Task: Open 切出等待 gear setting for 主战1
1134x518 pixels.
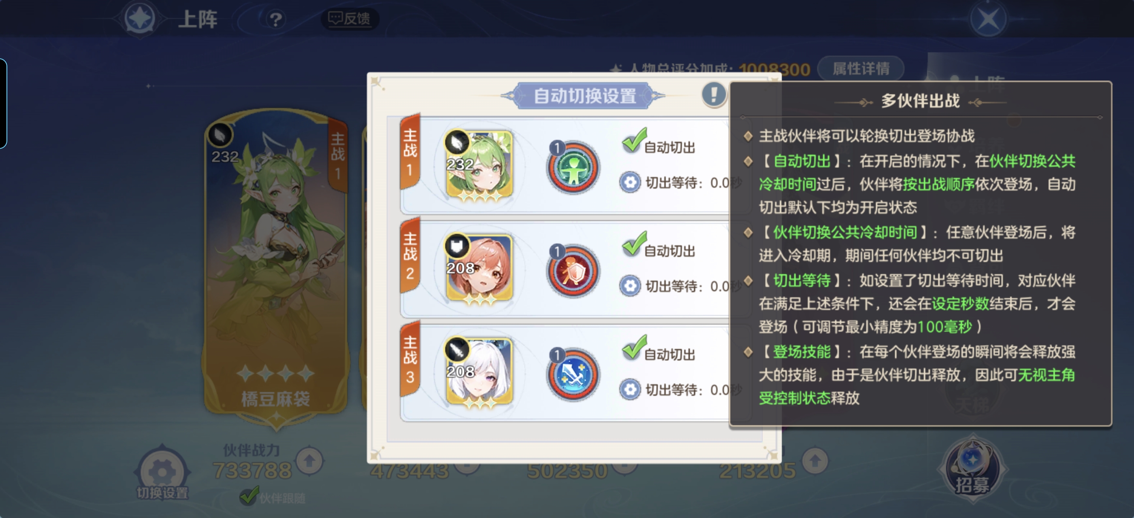Action: pos(630,182)
